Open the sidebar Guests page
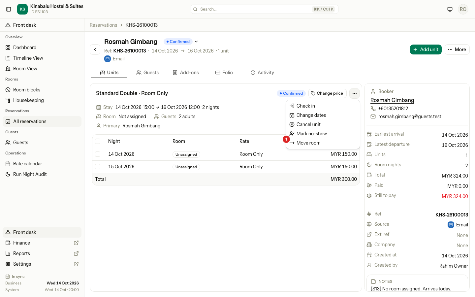Screen dimensions: 475x297 pos(42,143)
